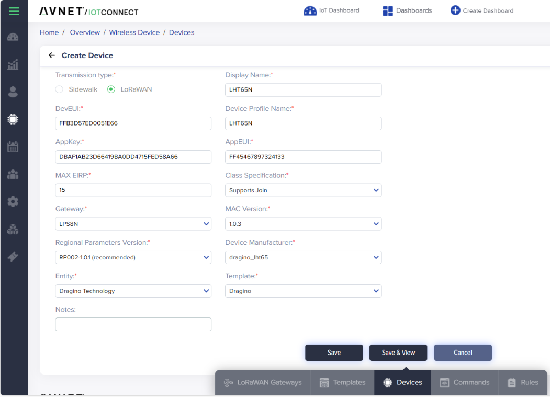
Task: Focus the AppKey input field
Action: 133,157
